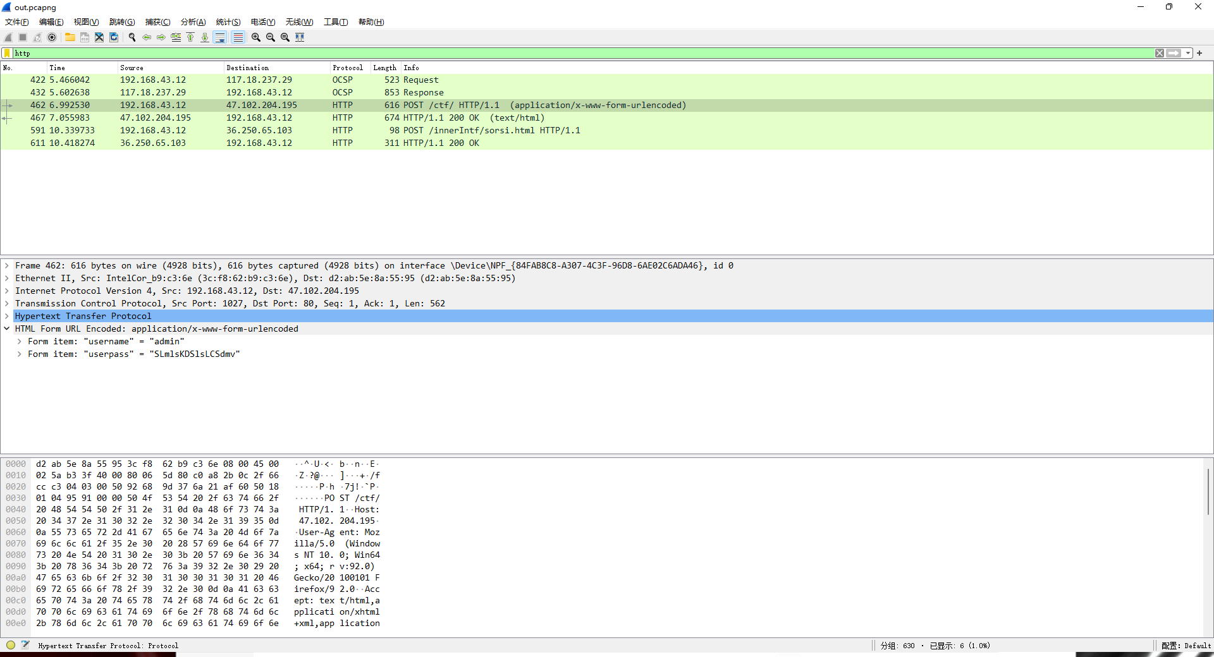Open display filter history dropdown
This screenshot has height=657, width=1214.
pyautogui.click(x=1188, y=53)
